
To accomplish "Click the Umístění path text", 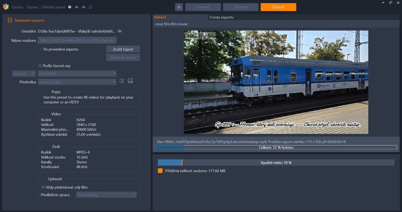I will (x=77, y=31).
